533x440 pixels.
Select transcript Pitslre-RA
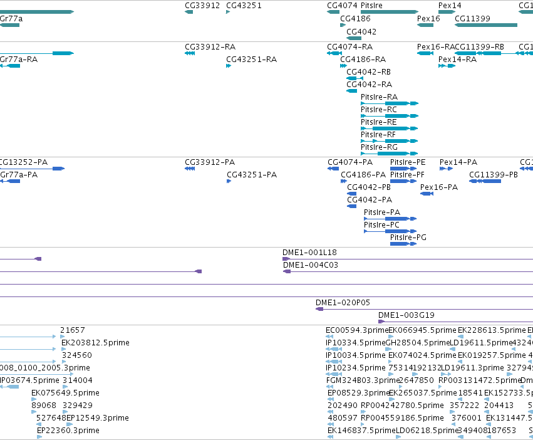coord(379,97)
